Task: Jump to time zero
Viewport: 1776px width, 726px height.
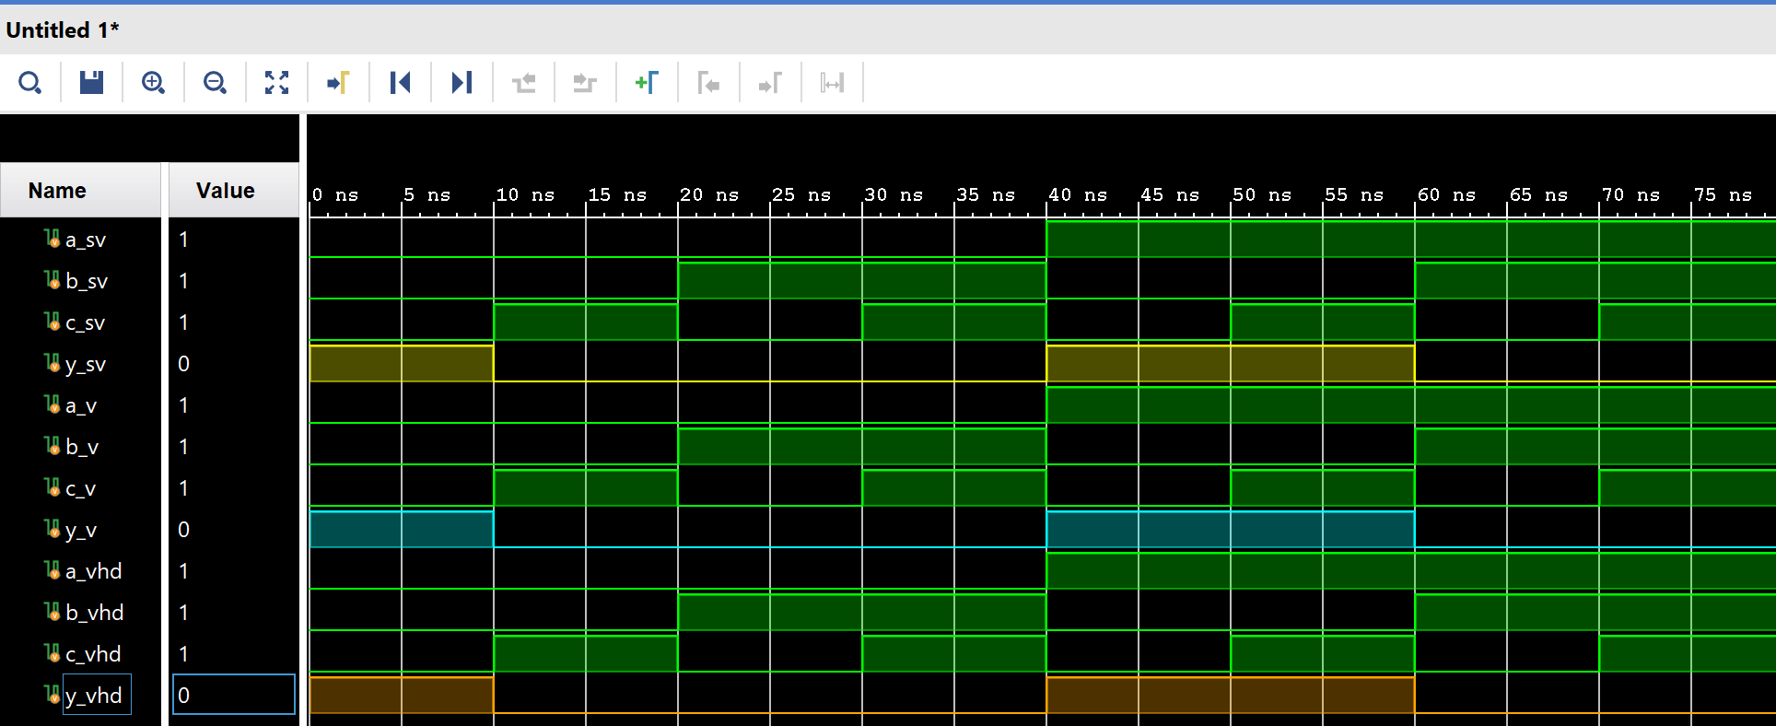Action: click(400, 83)
